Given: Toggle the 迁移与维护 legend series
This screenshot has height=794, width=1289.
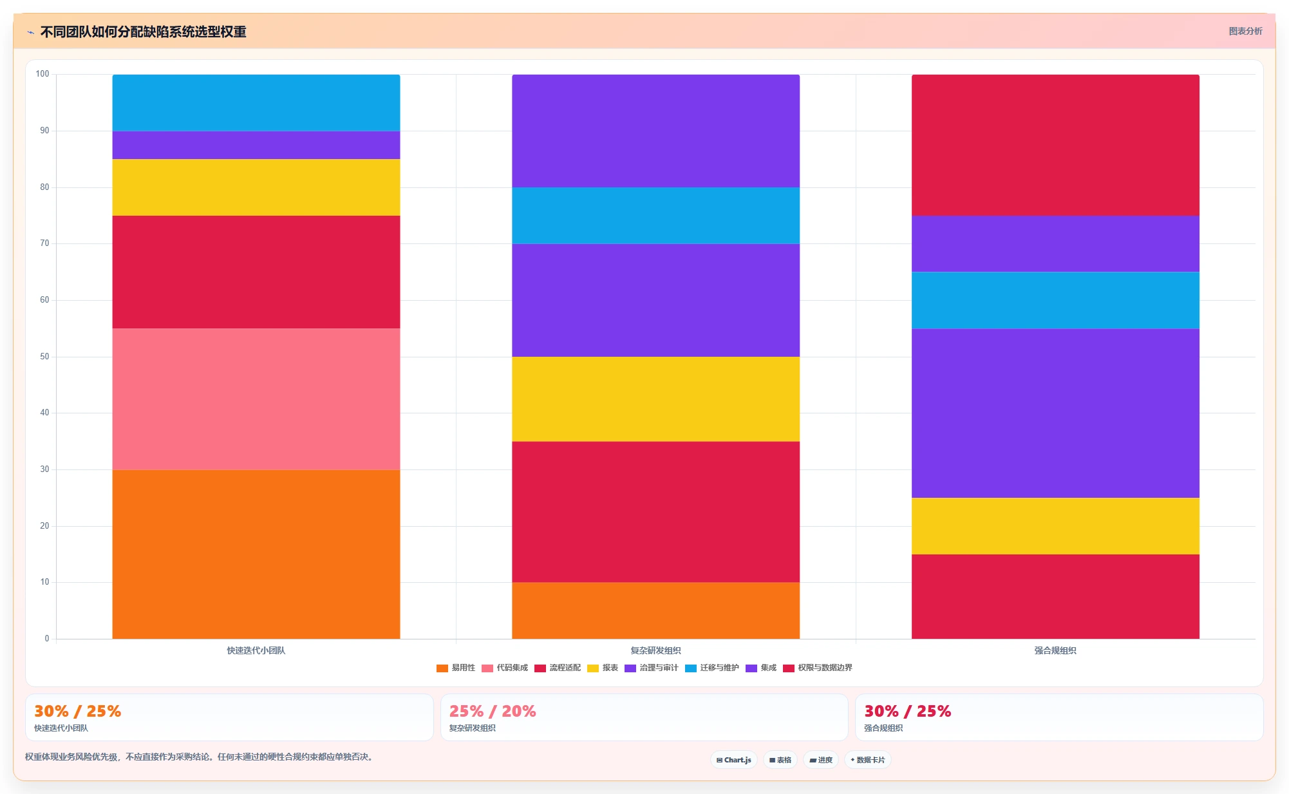Looking at the screenshot, I should [x=712, y=668].
